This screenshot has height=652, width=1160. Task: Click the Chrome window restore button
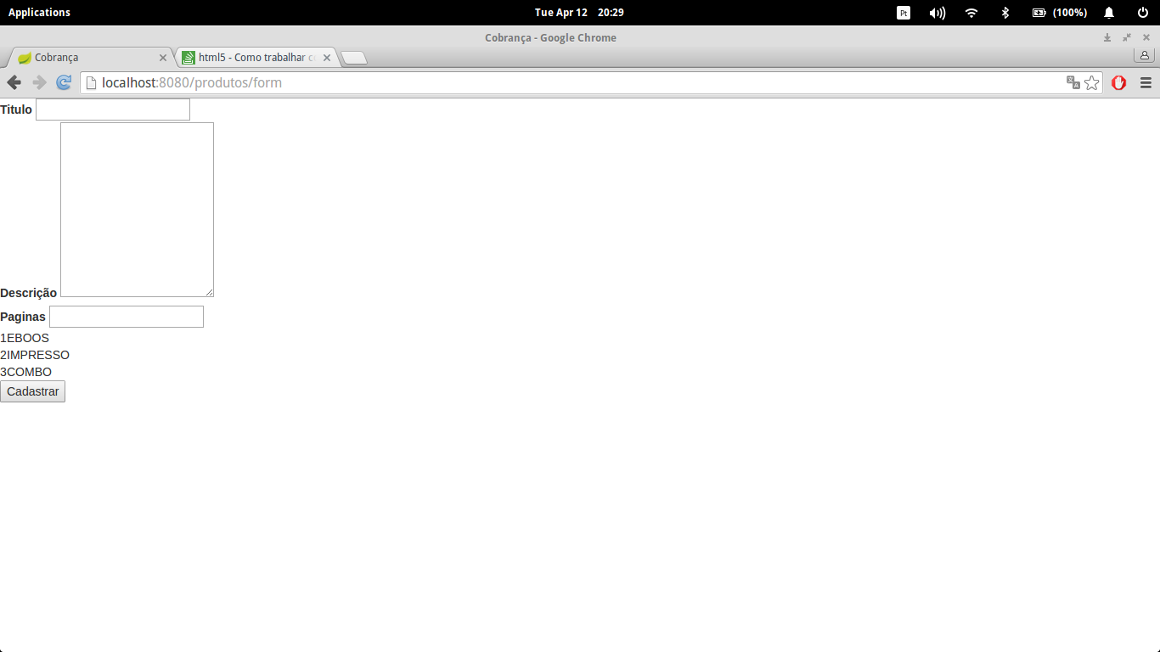coord(1127,37)
